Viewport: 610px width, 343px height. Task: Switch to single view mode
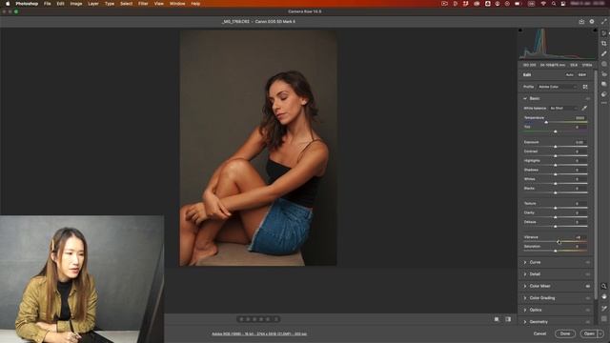pos(497,319)
